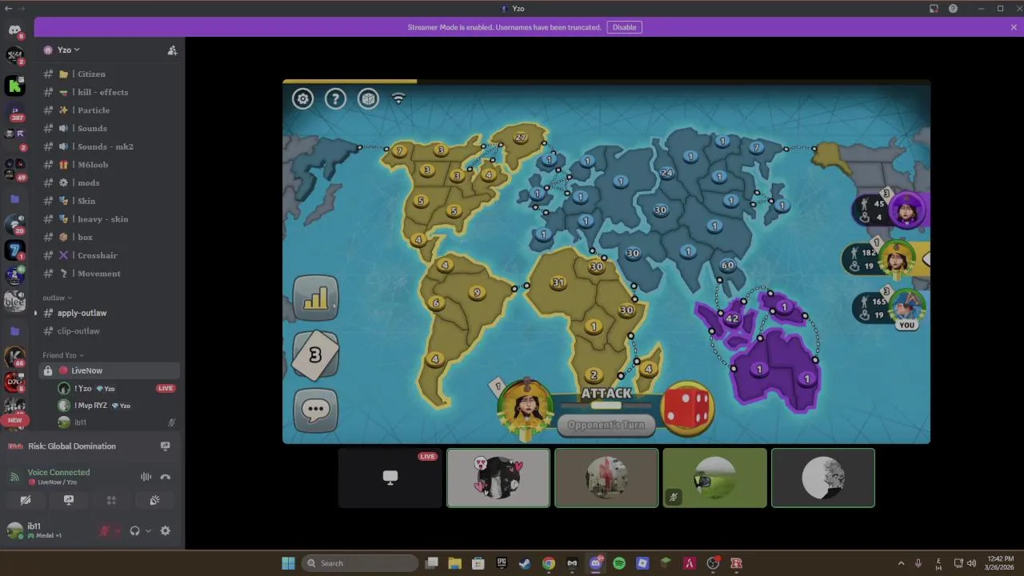Share your screen from the voice panel
1024x576 pixels.
click(69, 500)
